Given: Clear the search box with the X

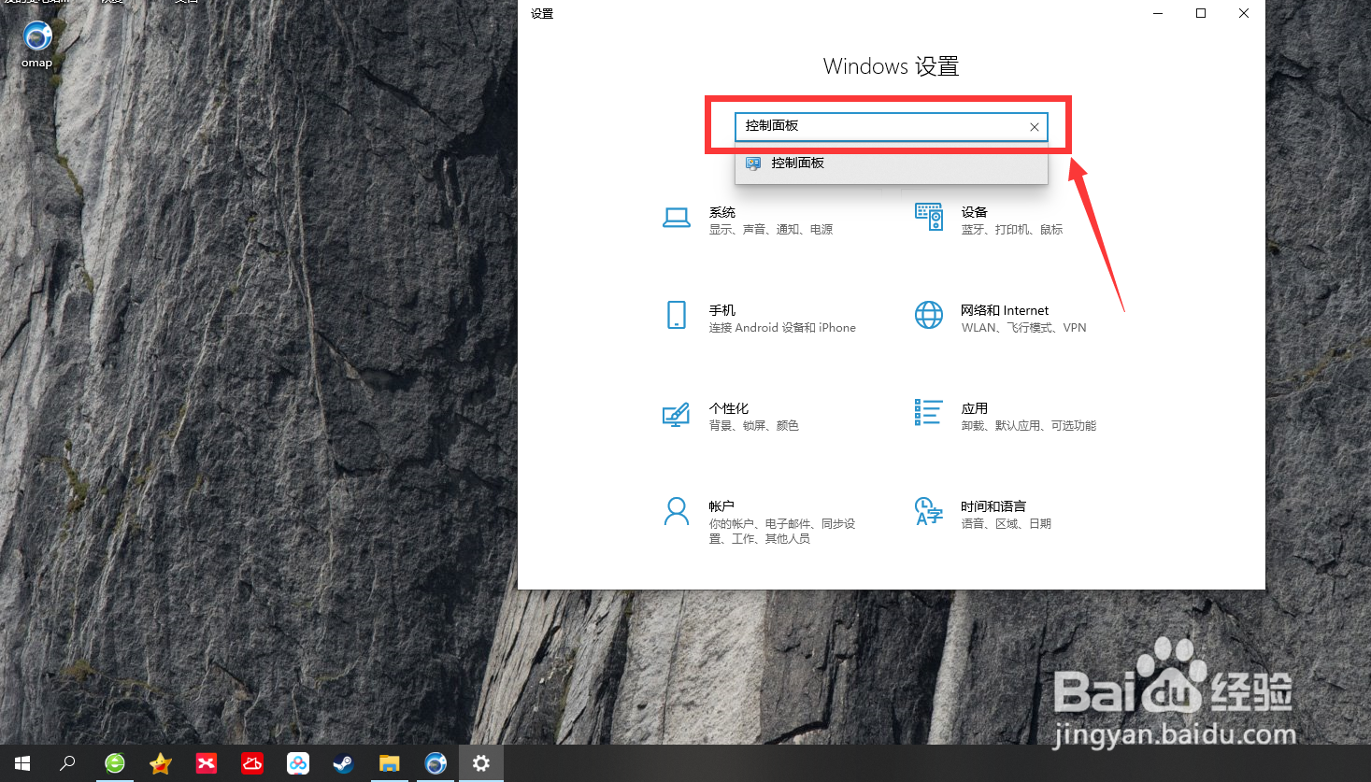Looking at the screenshot, I should [1035, 127].
